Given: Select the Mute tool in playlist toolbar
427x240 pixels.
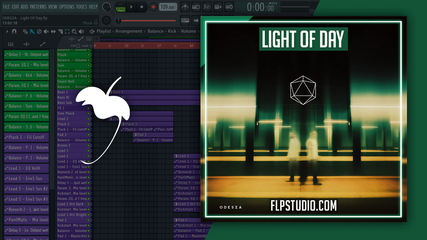Looking at the screenshot, I should pyautogui.click(x=46, y=31).
